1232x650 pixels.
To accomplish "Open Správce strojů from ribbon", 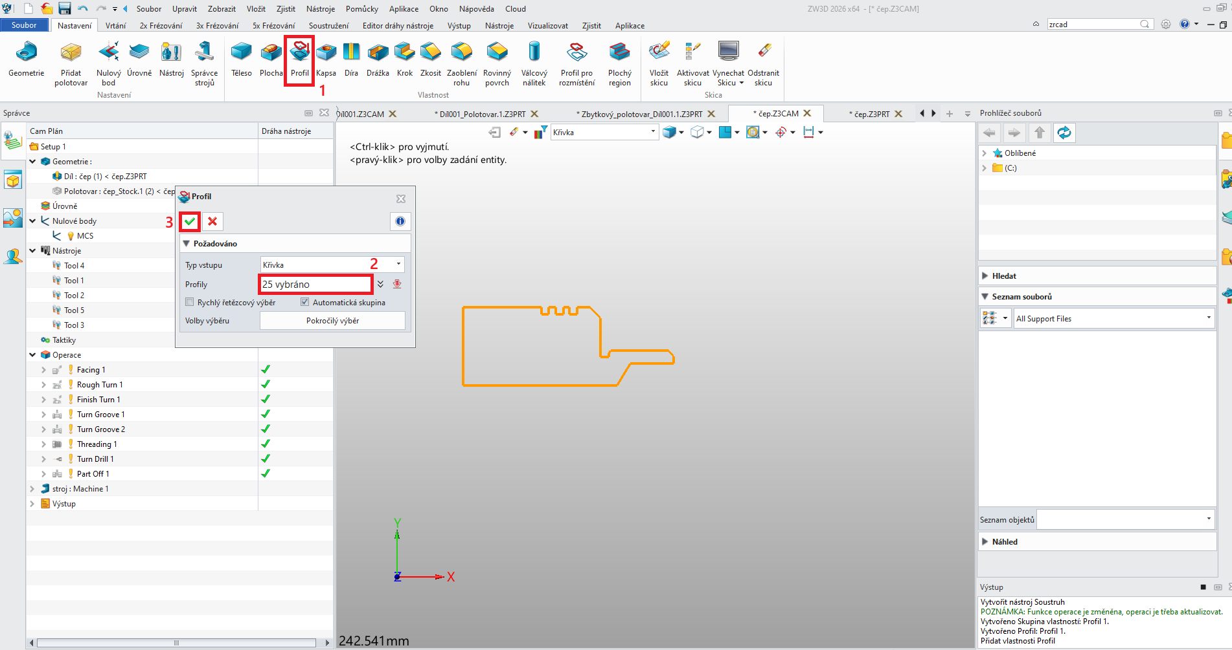I will tap(204, 64).
